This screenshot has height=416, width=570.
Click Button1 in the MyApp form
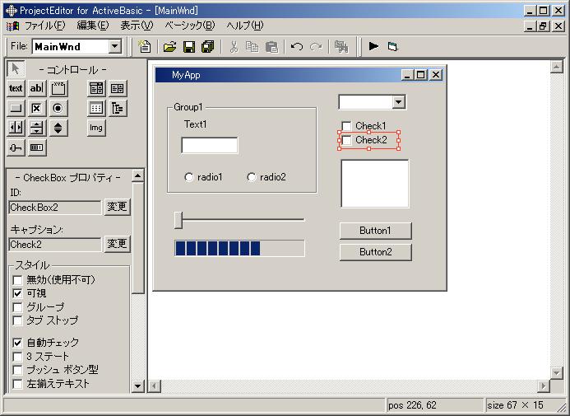coord(375,231)
